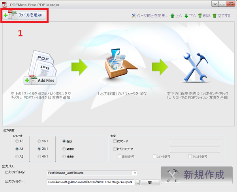237x192 pixels.
Task: Close the PDFMate Free PDF Merger window
Action: (x=231, y=4)
